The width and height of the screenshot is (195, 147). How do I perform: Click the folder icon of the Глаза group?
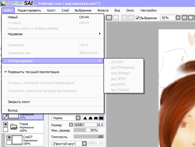[x=14, y=127]
